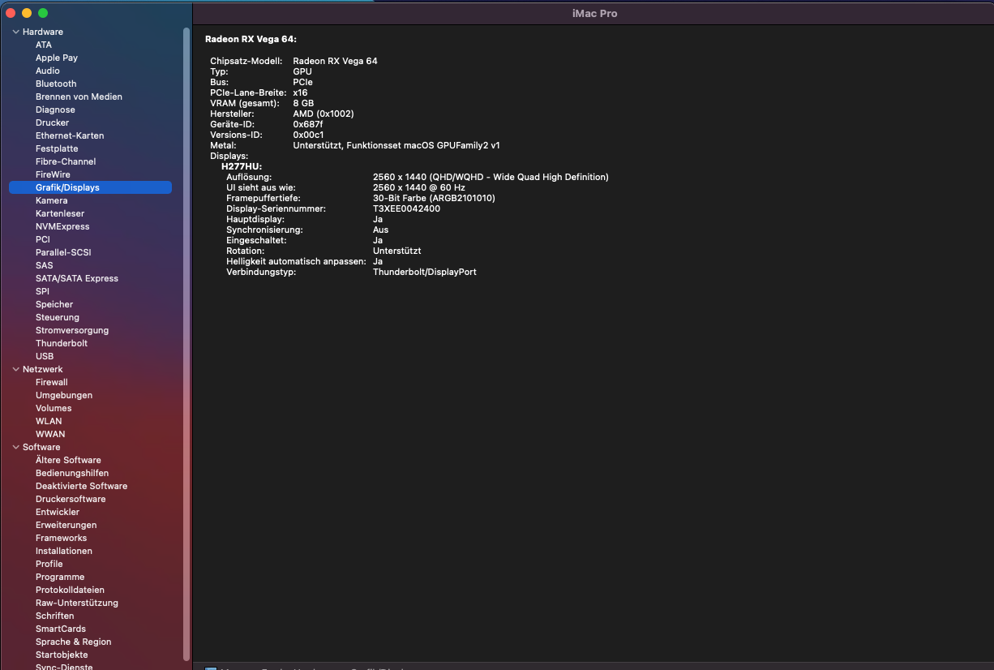Image resolution: width=994 pixels, height=670 pixels.
Task: Open the Entwickler entry
Action: 58,512
